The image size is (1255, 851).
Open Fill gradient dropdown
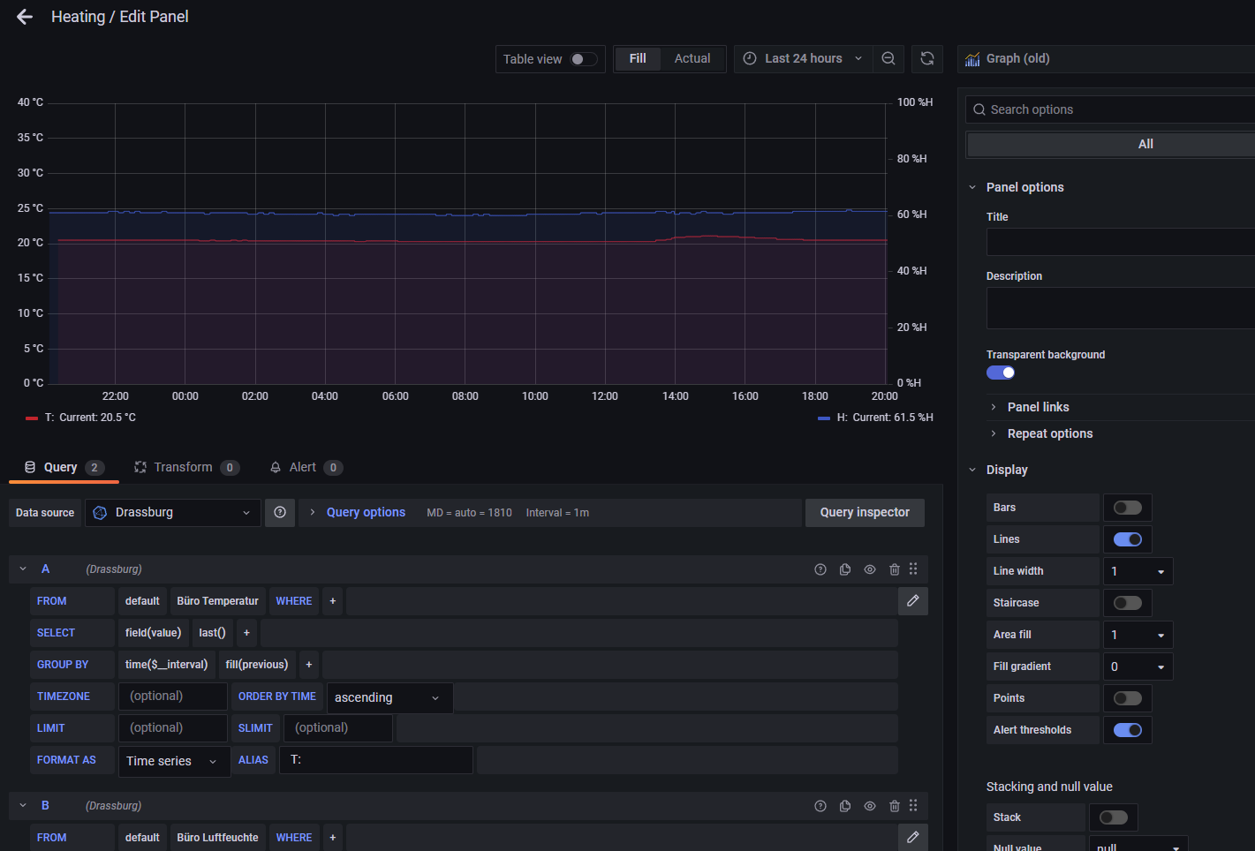click(x=1138, y=666)
